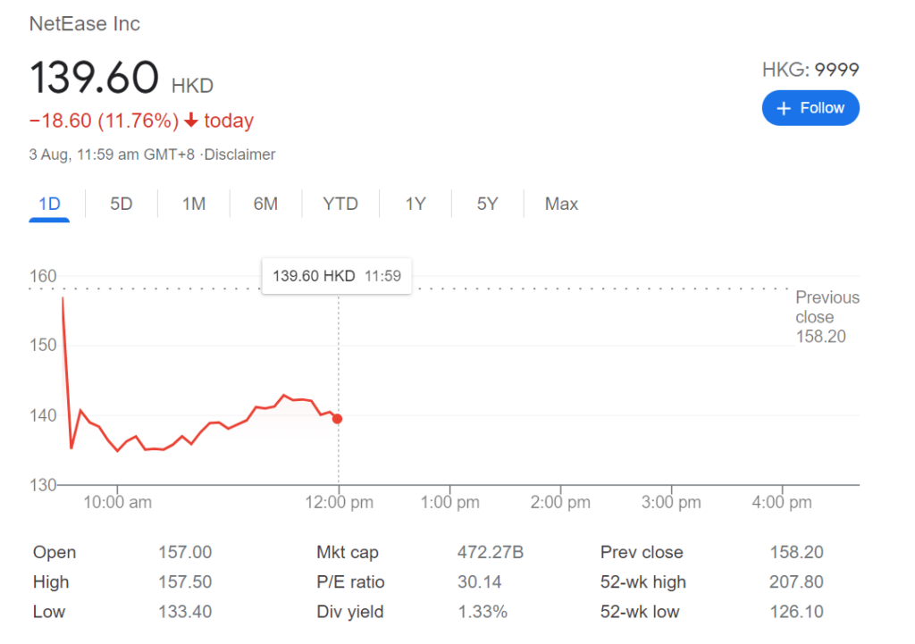This screenshot has height=644, width=915.
Task: Switch to the 1Y view
Action: tap(416, 205)
